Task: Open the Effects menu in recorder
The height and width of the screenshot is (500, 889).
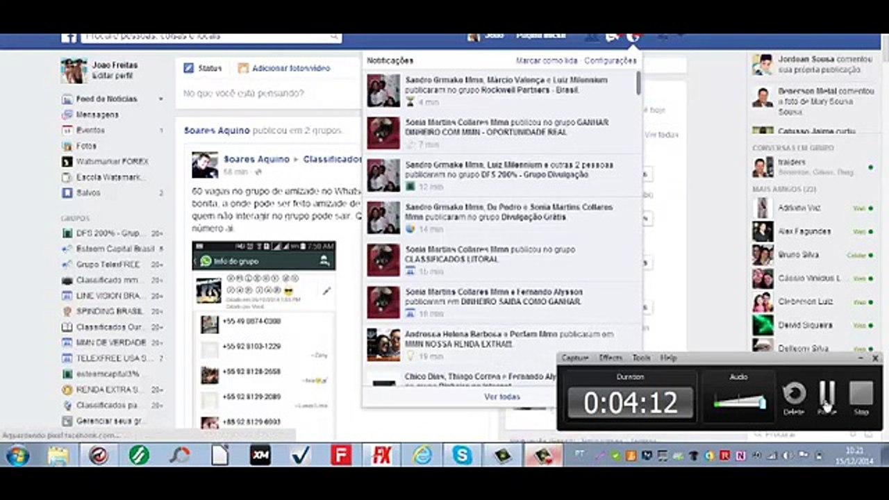Action: click(610, 358)
